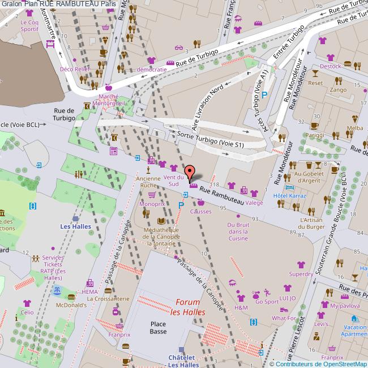Image resolution: width=368 pixels, height=368 pixels.
Task: Open the OpenStreetMap attribution link
Action: coord(322,363)
